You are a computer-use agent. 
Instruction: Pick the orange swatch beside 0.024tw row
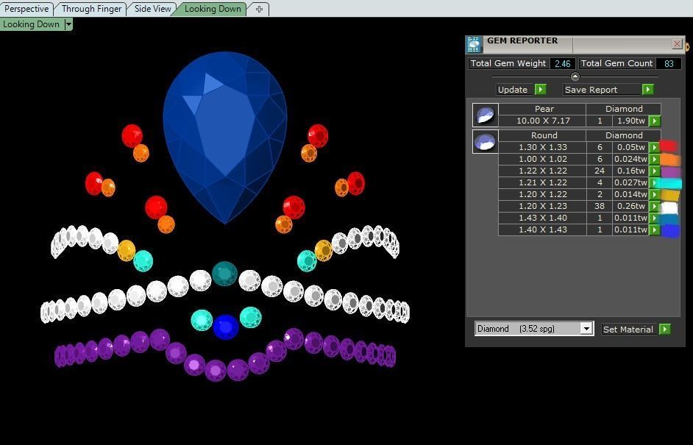(670, 160)
